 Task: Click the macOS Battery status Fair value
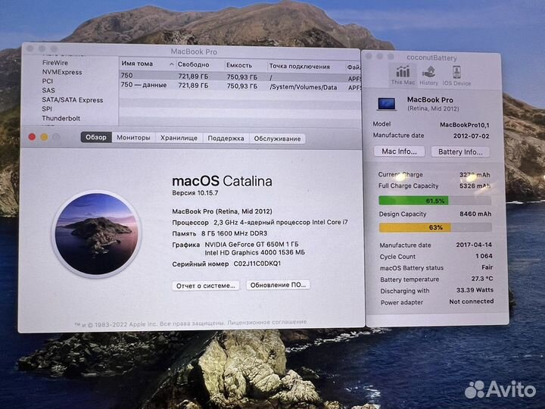[x=487, y=267]
